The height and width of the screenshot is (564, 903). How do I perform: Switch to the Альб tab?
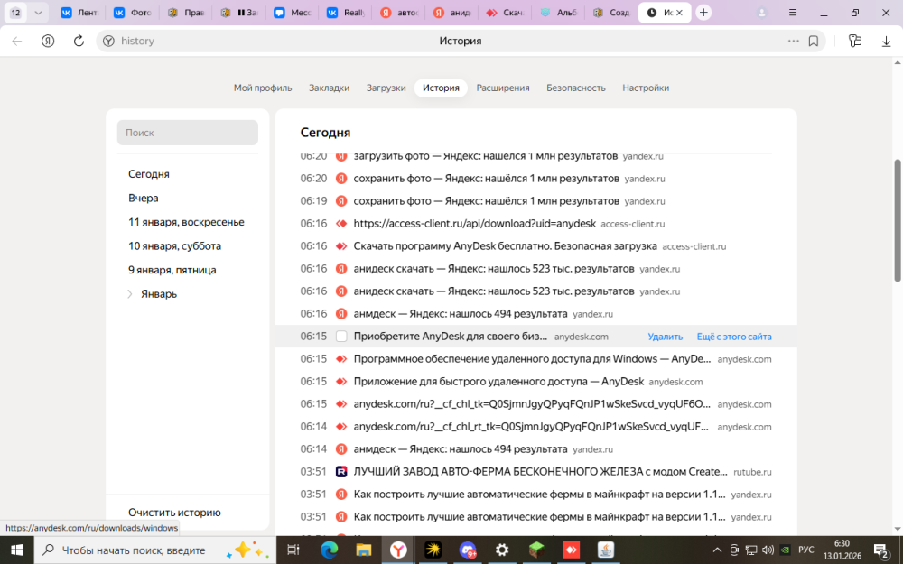point(557,12)
